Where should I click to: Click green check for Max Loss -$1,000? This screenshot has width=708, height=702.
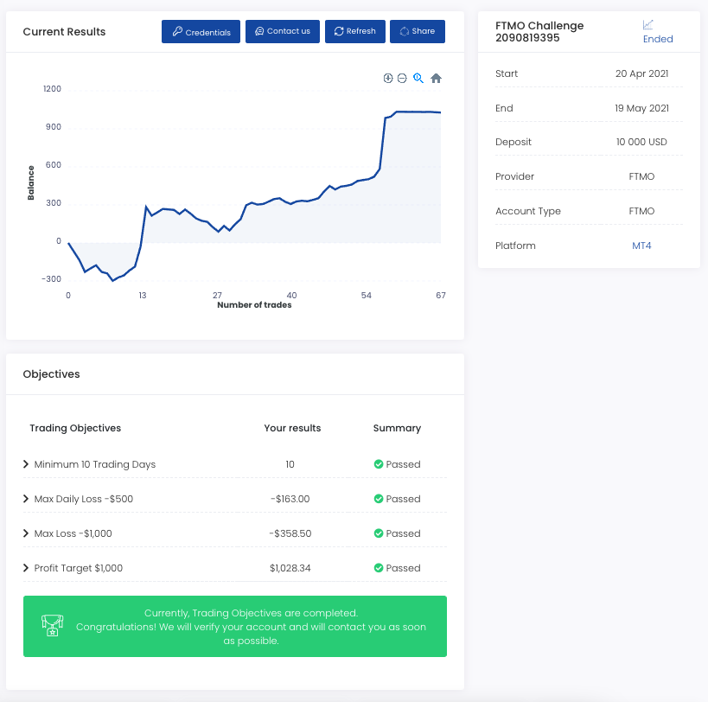tap(379, 533)
